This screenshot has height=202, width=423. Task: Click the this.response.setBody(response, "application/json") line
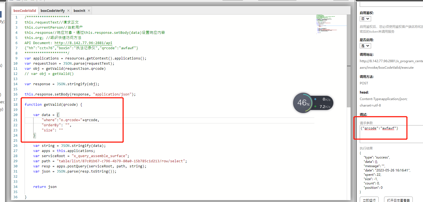coord(80,94)
